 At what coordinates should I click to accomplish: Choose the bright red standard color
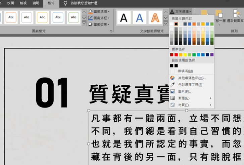click(176, 55)
